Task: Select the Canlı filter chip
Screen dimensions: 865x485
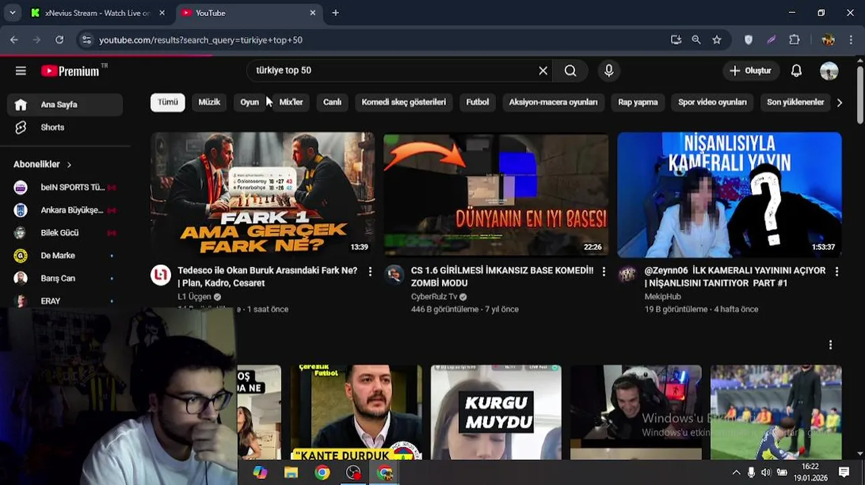Action: pyautogui.click(x=332, y=102)
